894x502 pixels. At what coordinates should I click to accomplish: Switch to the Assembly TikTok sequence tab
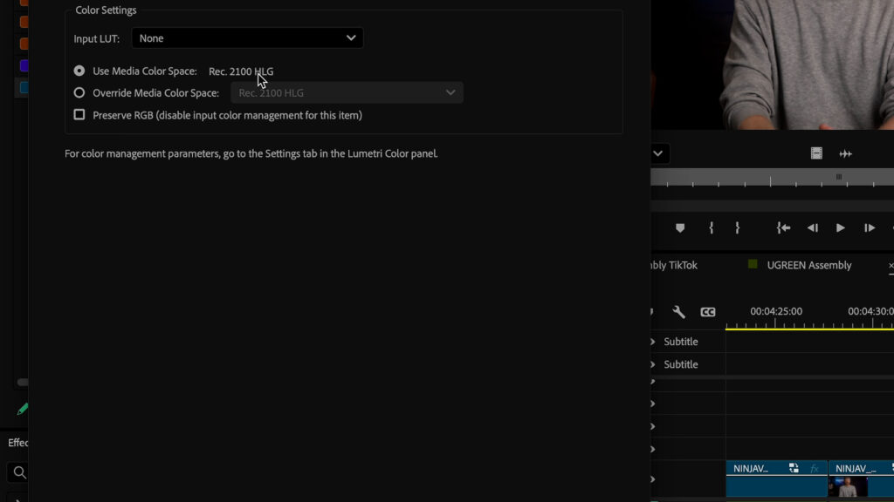tap(672, 265)
